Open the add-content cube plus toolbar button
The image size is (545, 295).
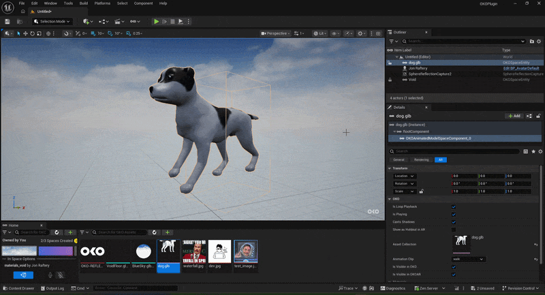tap(88, 22)
